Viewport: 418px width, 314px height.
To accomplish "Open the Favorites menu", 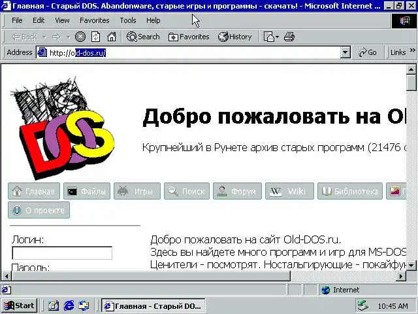I will (x=94, y=20).
